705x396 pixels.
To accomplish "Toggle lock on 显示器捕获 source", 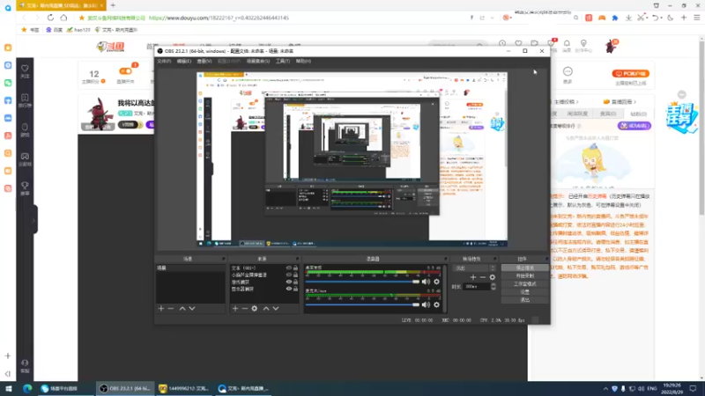I will [295, 289].
